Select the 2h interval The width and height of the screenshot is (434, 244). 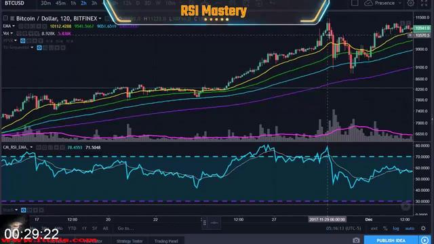(83, 3)
